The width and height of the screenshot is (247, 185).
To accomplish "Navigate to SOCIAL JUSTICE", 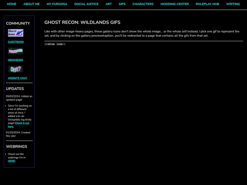I will pos(86,4).
